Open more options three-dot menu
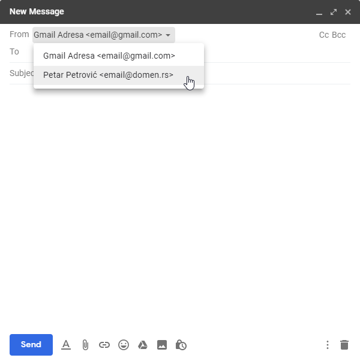The image size is (360, 364). coord(328,345)
